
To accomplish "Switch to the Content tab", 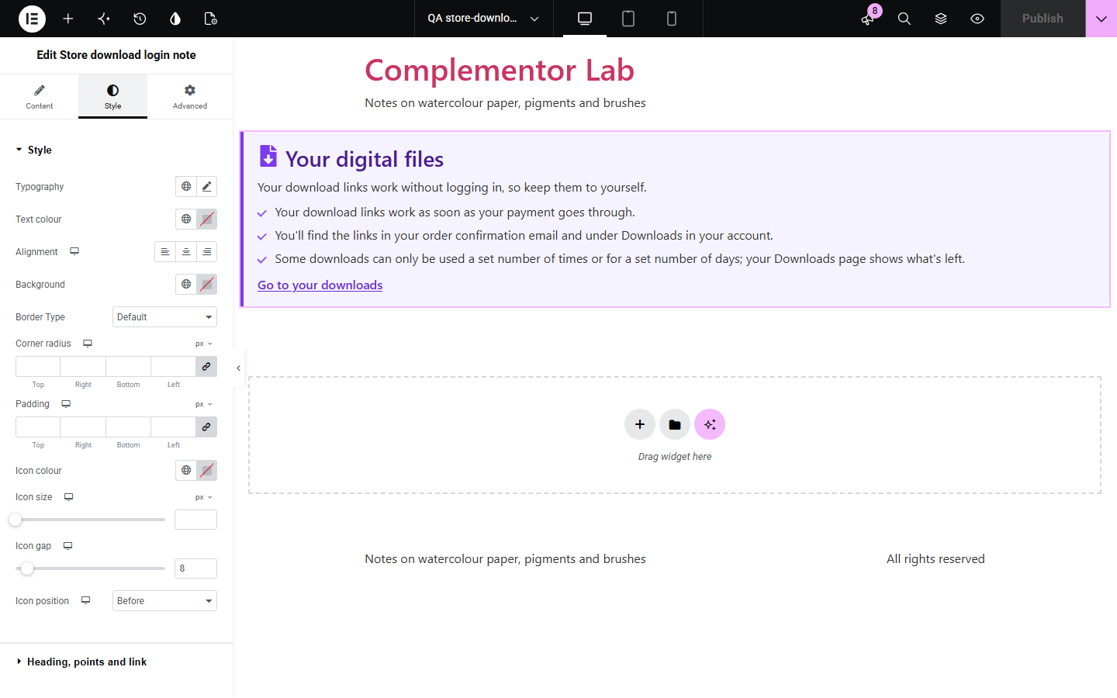I will coord(39,96).
